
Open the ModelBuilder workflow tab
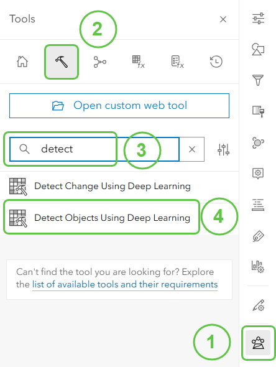coord(100,62)
